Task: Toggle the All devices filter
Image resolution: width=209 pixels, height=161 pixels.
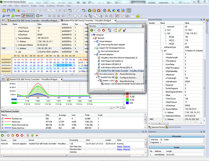Action: tap(39, 16)
